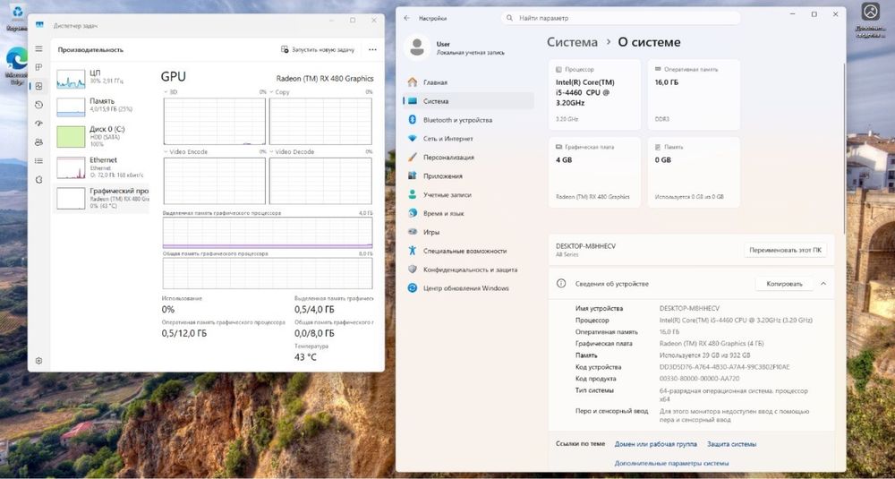Click Оперативная память 16,0 ГБ card

pyautogui.click(x=694, y=94)
